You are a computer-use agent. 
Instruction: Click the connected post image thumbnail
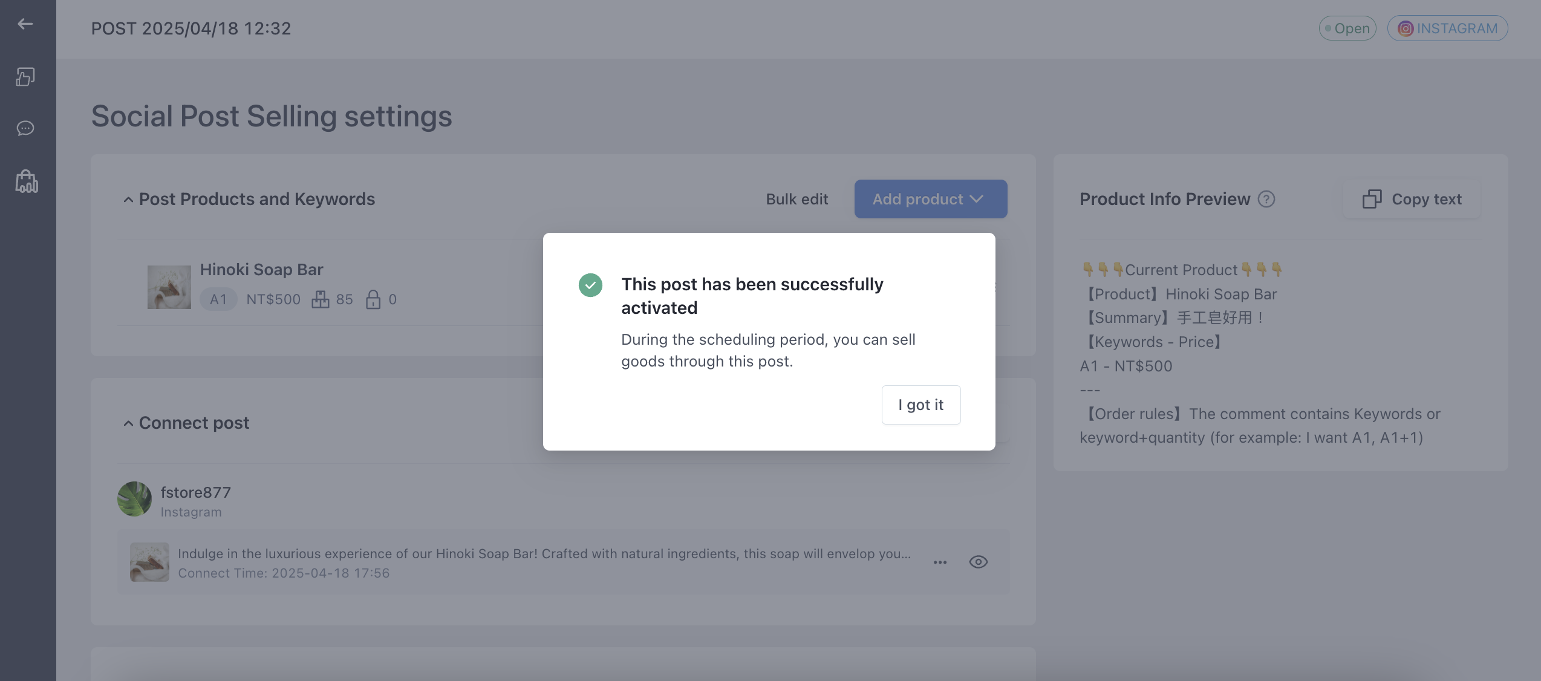point(149,562)
